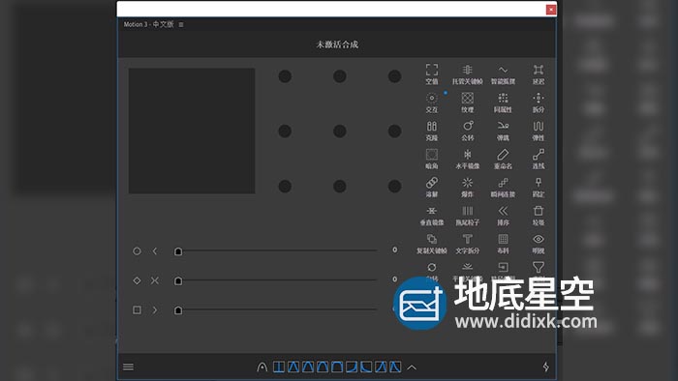This screenshot has width=678, height=381.
Task: Click the 未激活合成 header text
Action: coord(337,44)
